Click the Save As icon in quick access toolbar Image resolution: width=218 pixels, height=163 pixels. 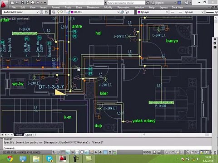point(27,3)
